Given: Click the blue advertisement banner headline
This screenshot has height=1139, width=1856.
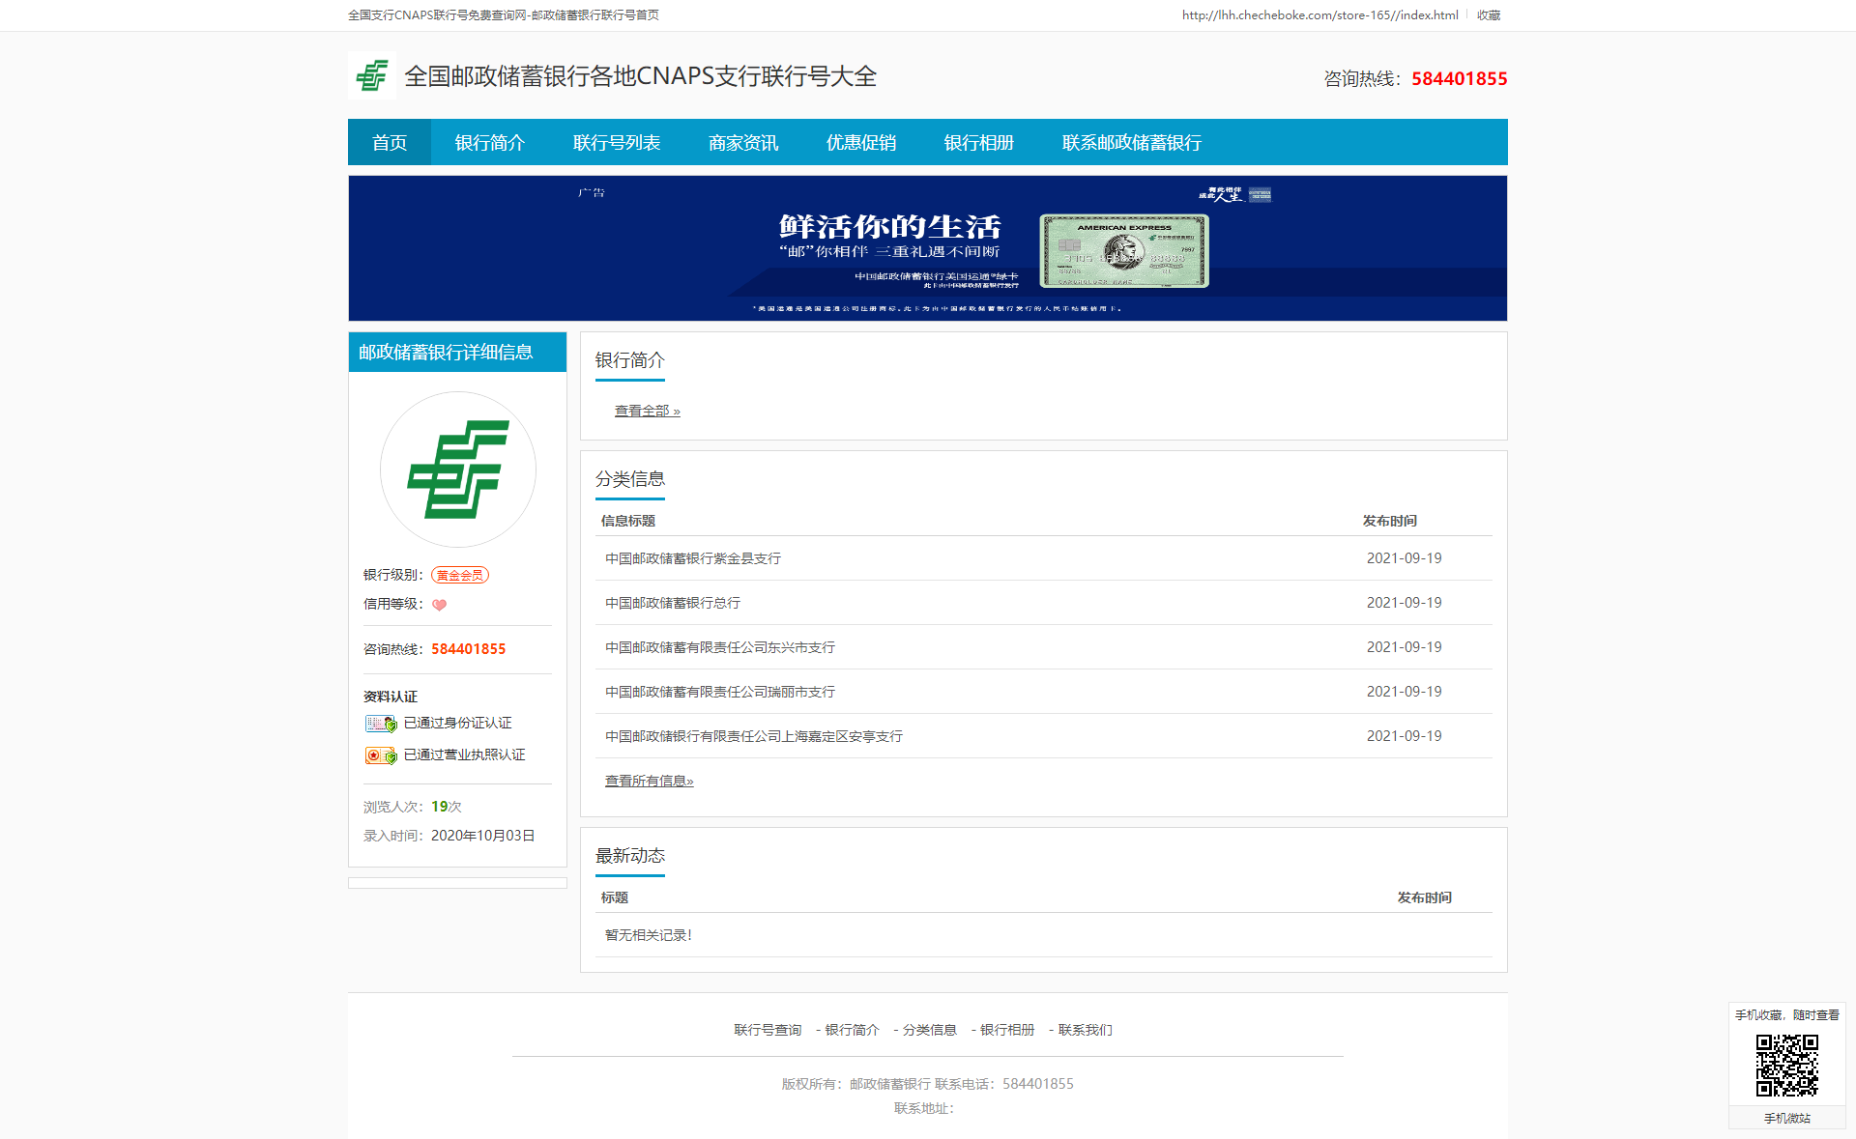Looking at the screenshot, I should point(890,227).
